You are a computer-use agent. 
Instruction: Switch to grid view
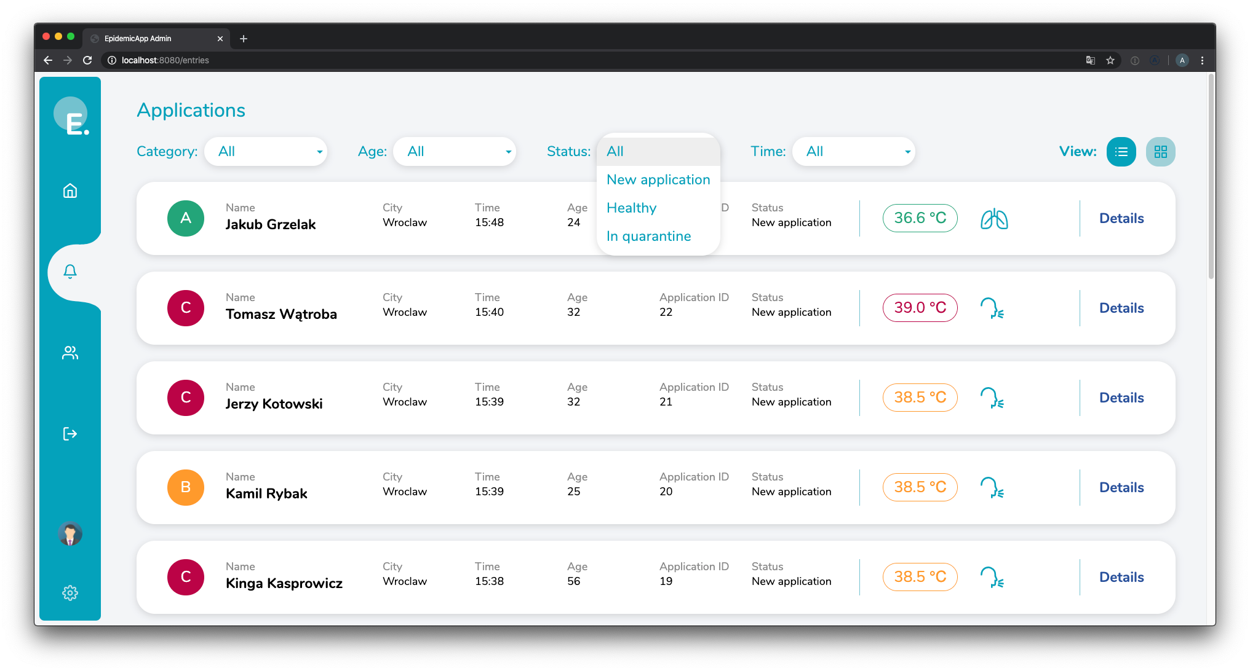coord(1161,152)
